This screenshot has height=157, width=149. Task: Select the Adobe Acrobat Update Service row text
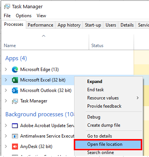click(47, 126)
